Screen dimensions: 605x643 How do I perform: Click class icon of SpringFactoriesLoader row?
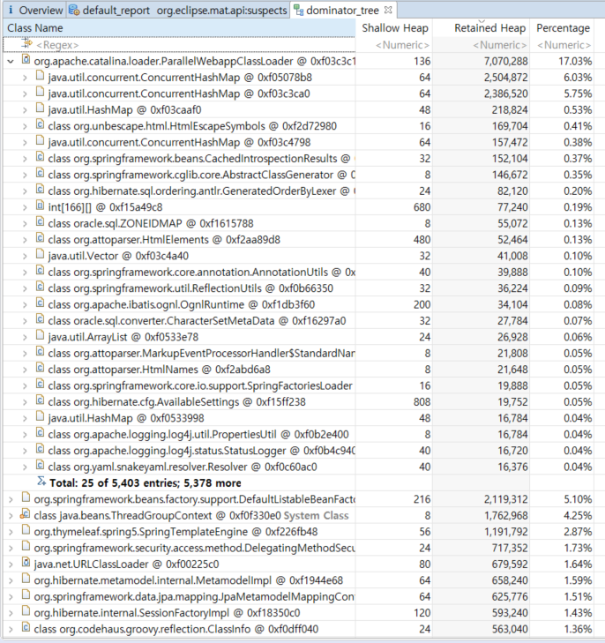coord(40,385)
